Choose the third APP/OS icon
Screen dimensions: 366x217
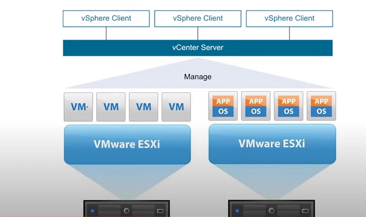point(289,106)
